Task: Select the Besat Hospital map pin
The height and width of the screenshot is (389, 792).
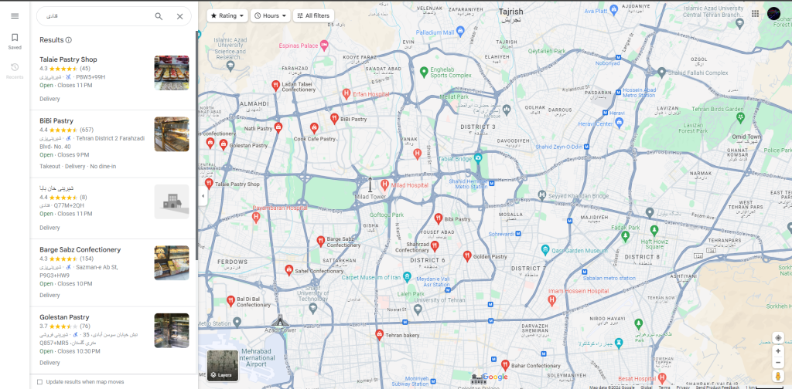Action: click(662, 377)
